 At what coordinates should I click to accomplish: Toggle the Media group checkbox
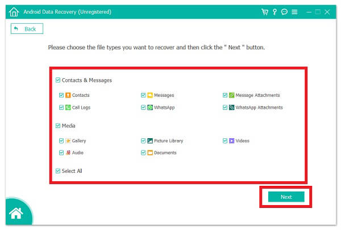58,126
